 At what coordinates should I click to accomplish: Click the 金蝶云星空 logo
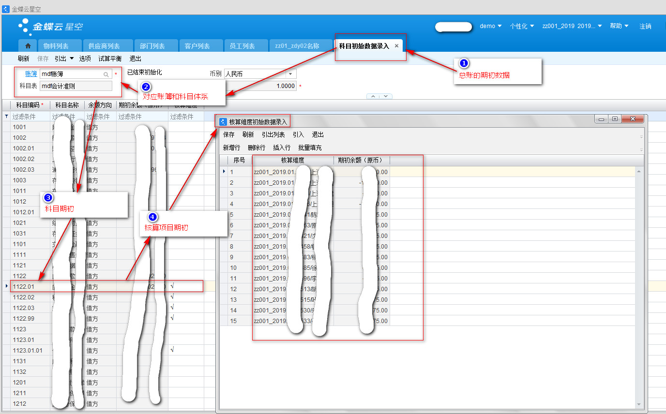[50, 27]
